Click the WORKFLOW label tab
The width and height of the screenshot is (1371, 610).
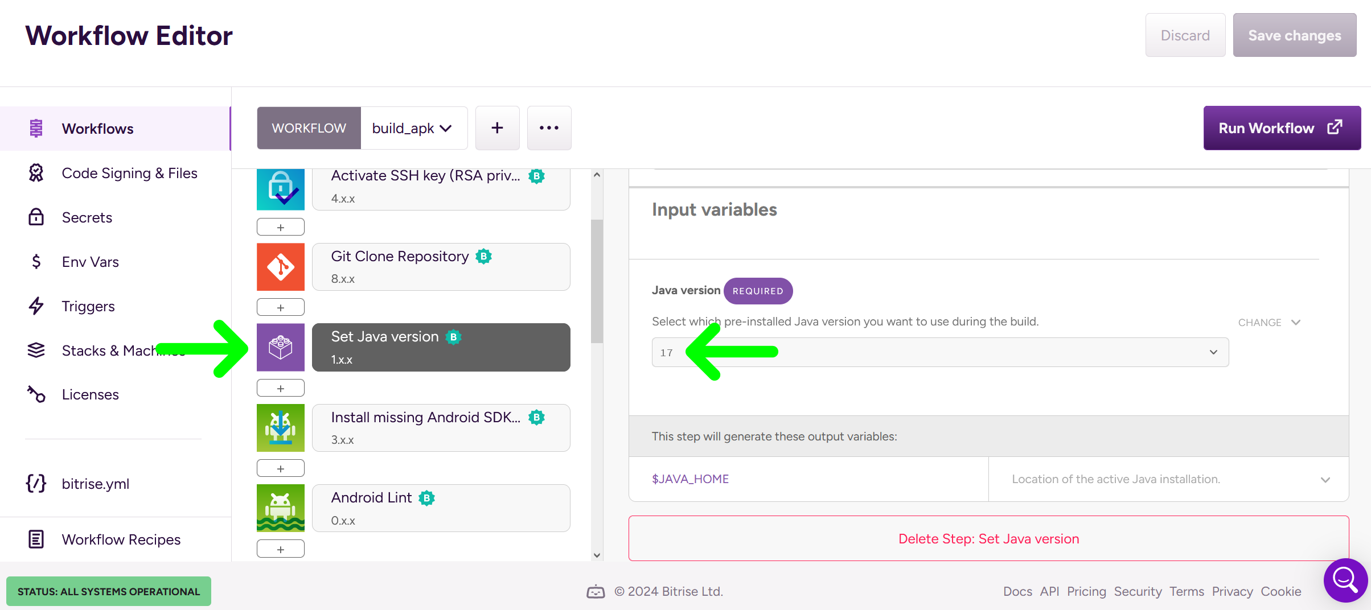[x=309, y=128]
